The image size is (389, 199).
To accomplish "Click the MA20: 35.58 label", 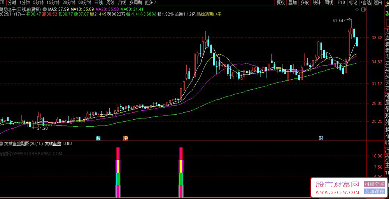I will pos(107,9).
